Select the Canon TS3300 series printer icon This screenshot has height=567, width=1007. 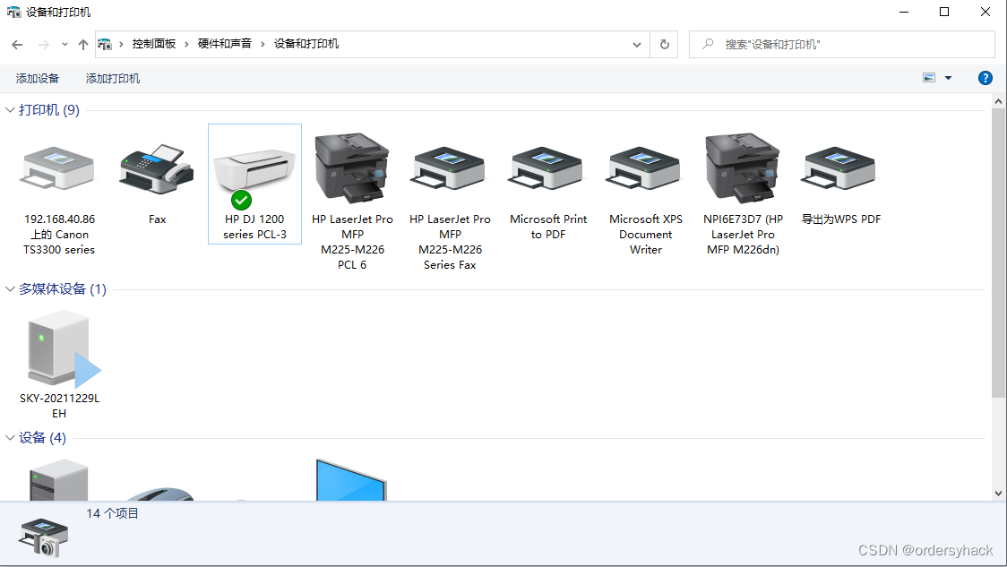coord(58,168)
